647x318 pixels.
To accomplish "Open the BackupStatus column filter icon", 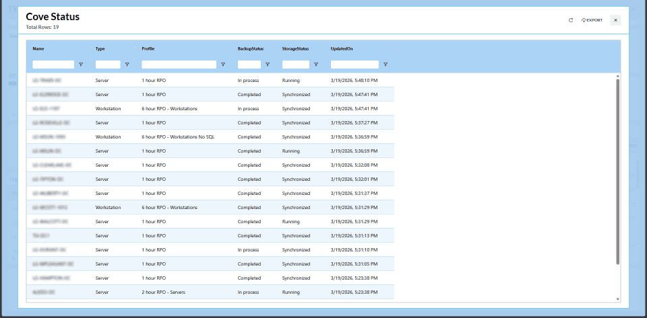I will click(268, 65).
